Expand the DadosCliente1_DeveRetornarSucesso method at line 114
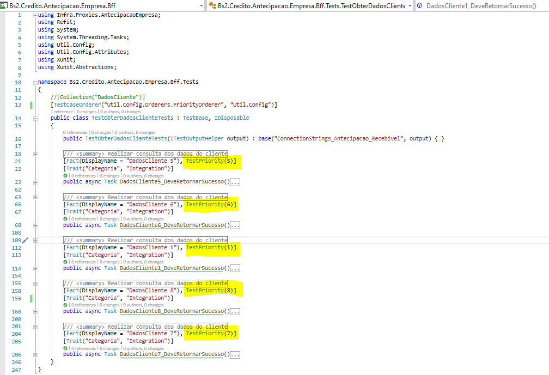The width and height of the screenshot is (549, 375). tap(35, 269)
